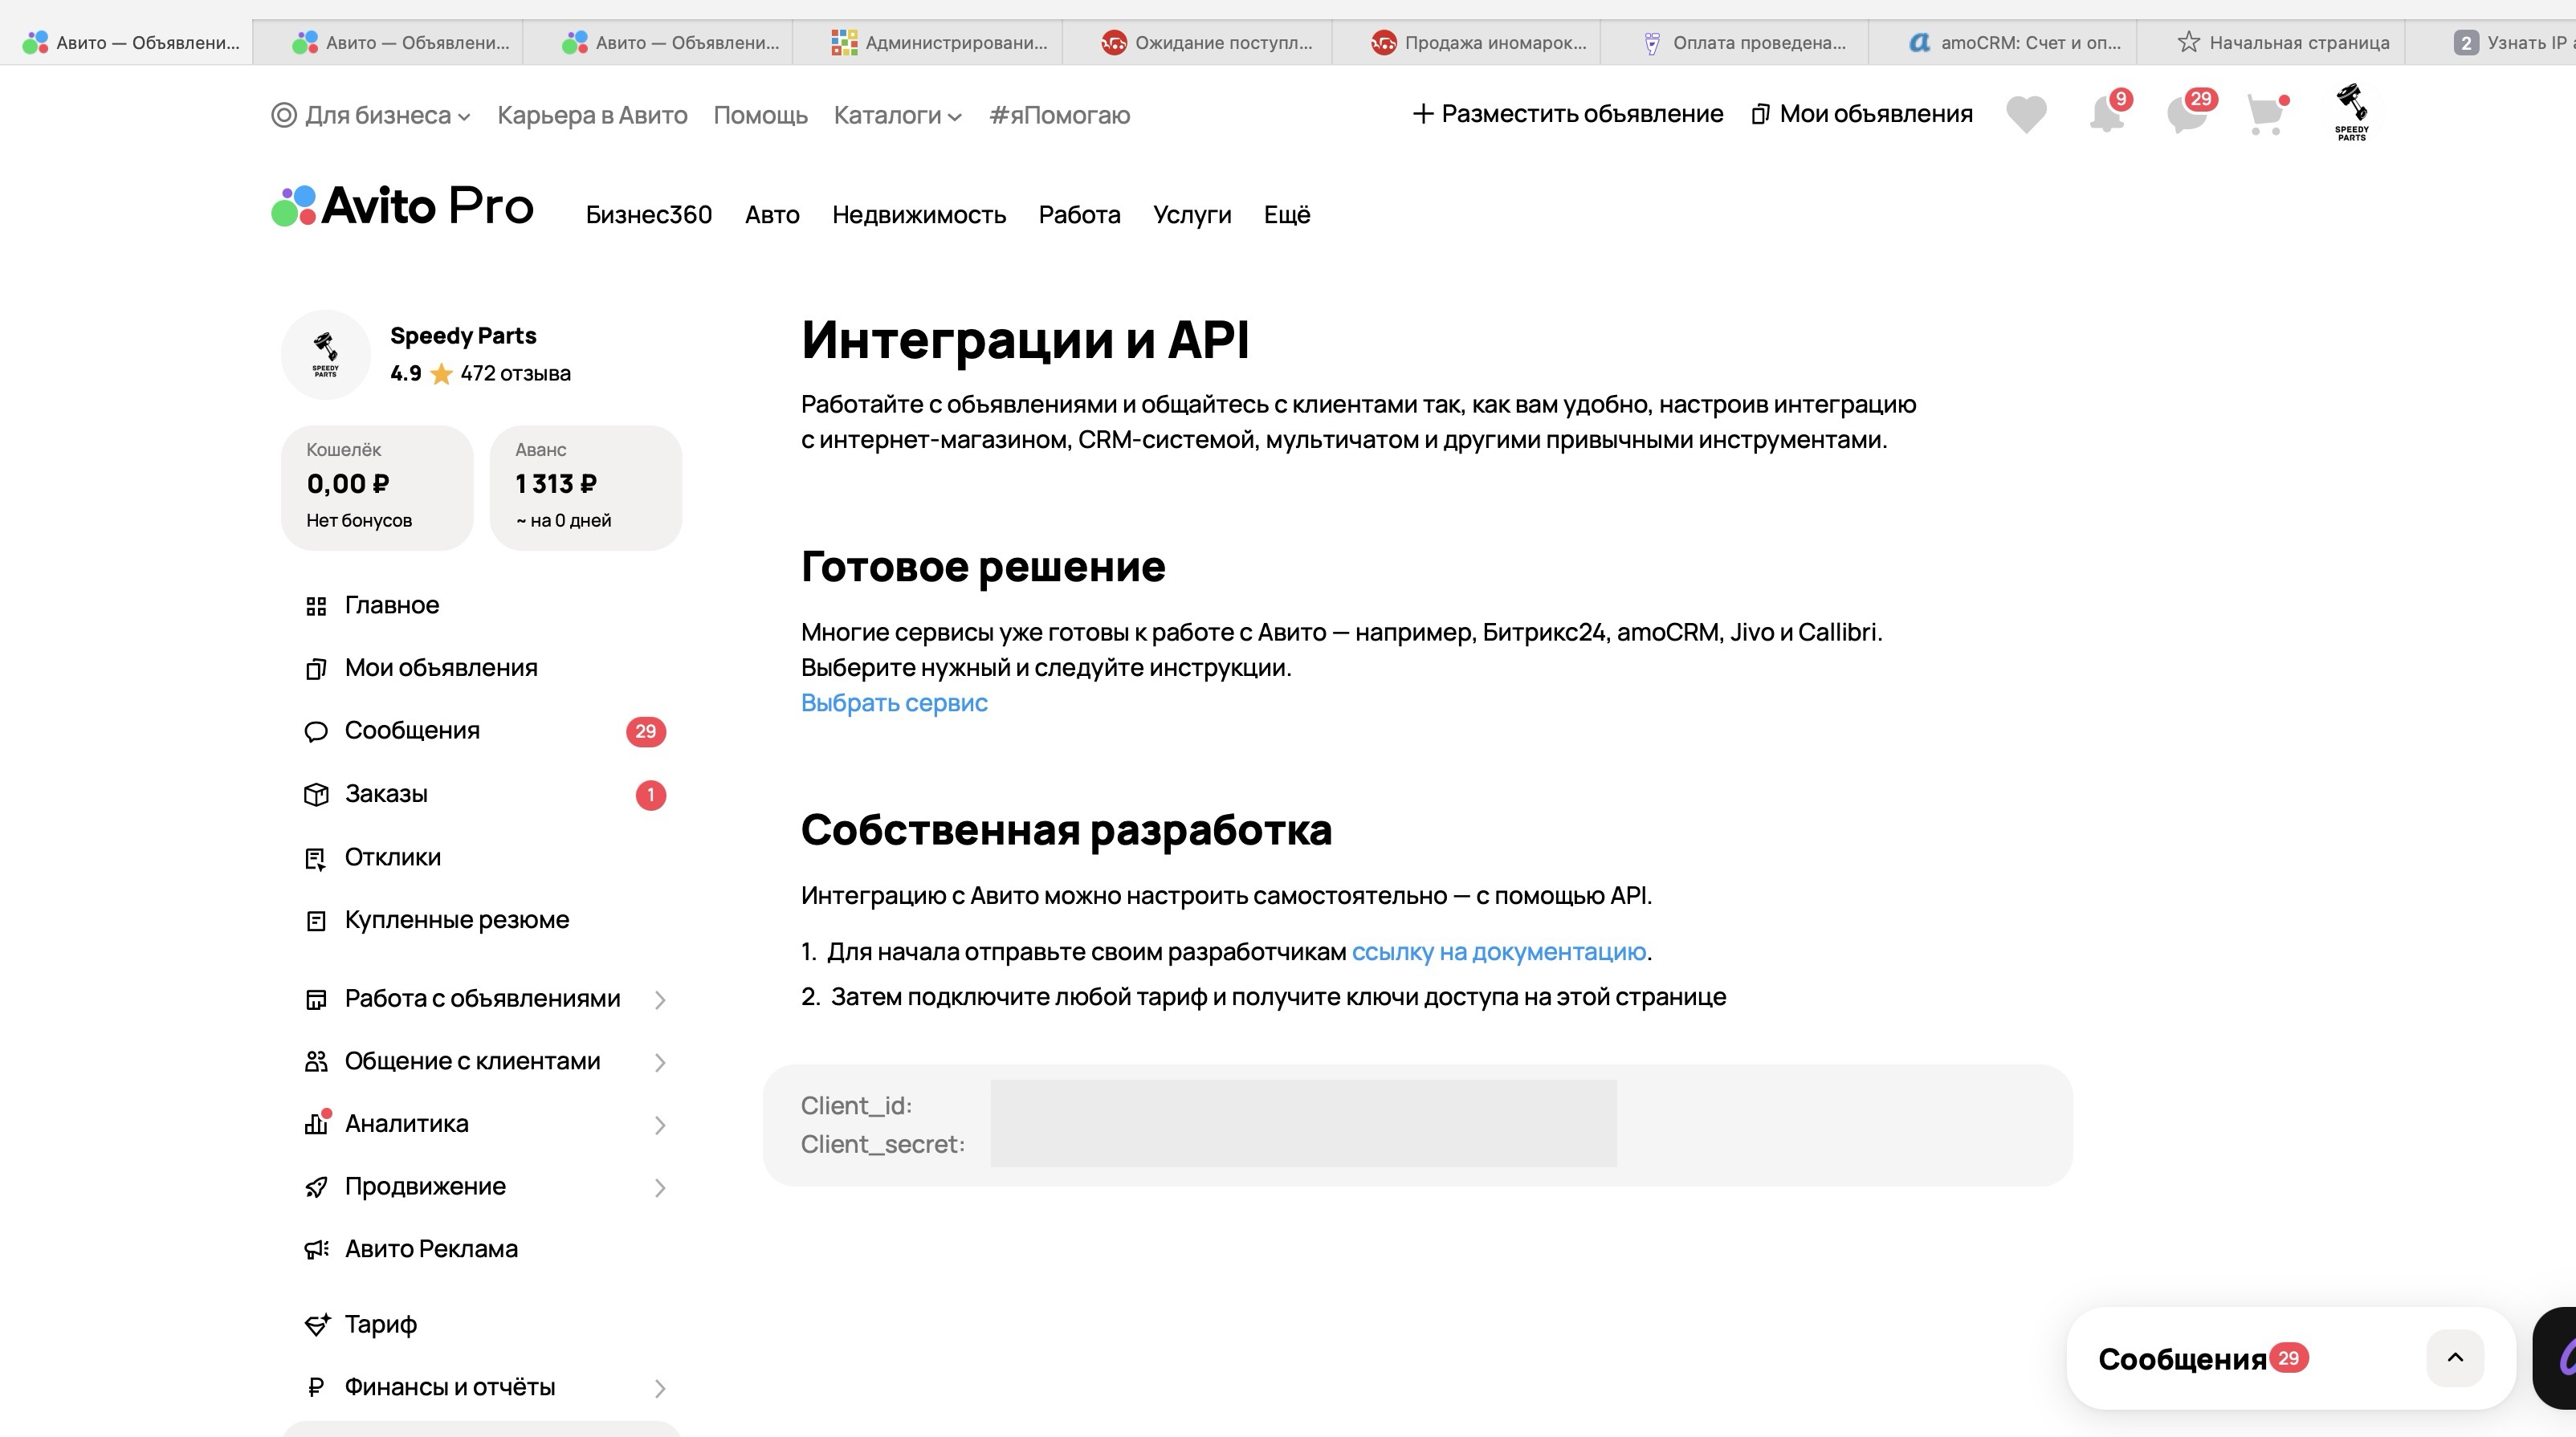Expand the Аналитика chevron
2576x1437 pixels.
point(660,1126)
